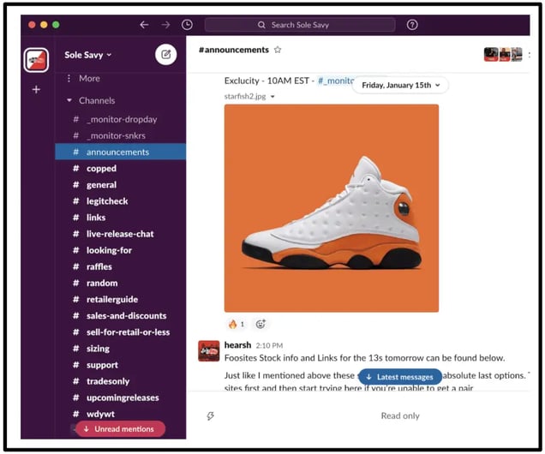Open the #general channel
The height and width of the screenshot is (454, 545).
coord(120,185)
